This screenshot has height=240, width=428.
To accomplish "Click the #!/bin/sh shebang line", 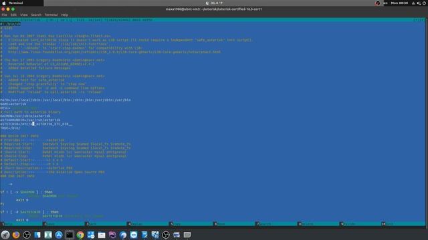I will coord(11,24).
